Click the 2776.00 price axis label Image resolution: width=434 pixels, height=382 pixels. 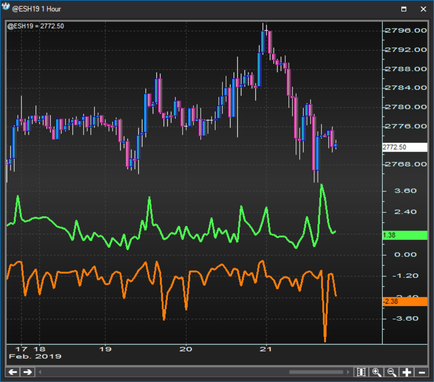[406, 126]
